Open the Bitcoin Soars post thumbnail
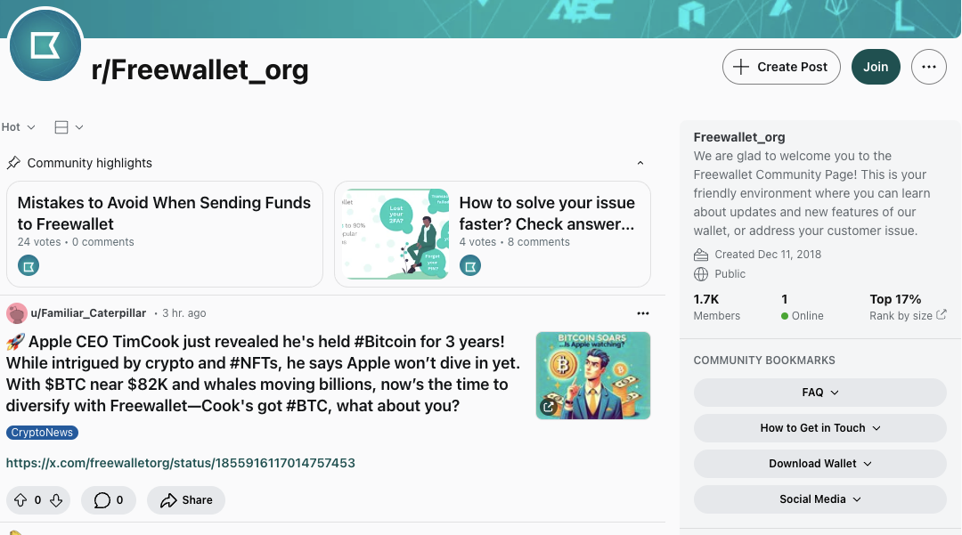This screenshot has width=962, height=535. click(593, 375)
